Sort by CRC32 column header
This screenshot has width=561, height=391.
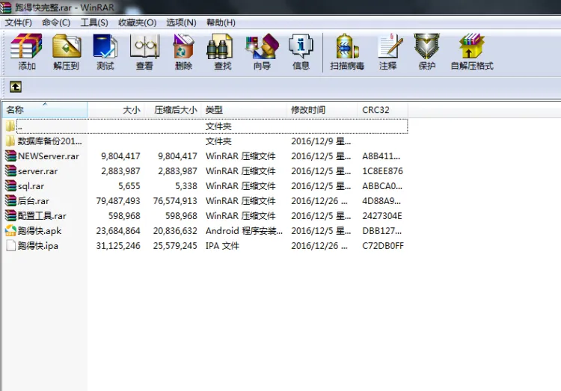click(382, 110)
